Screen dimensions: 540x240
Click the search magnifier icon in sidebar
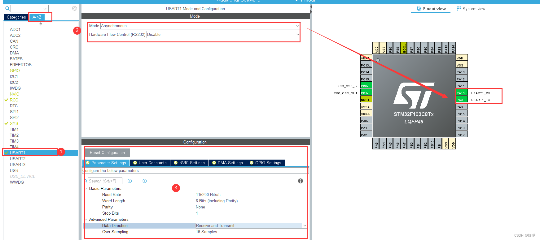click(7, 9)
